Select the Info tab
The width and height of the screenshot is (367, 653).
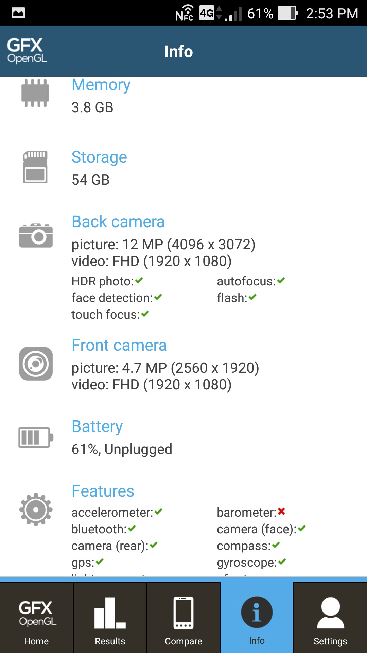tap(257, 618)
